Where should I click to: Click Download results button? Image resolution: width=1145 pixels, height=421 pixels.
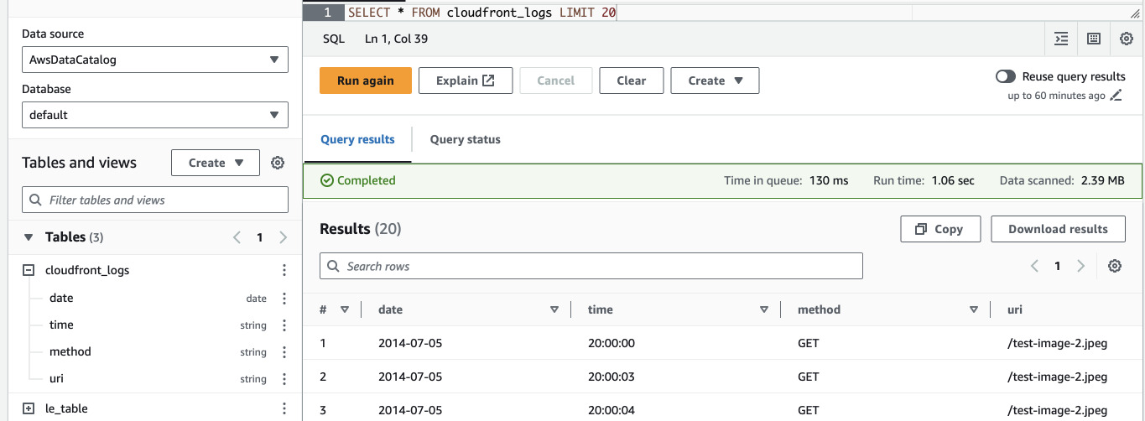point(1057,229)
